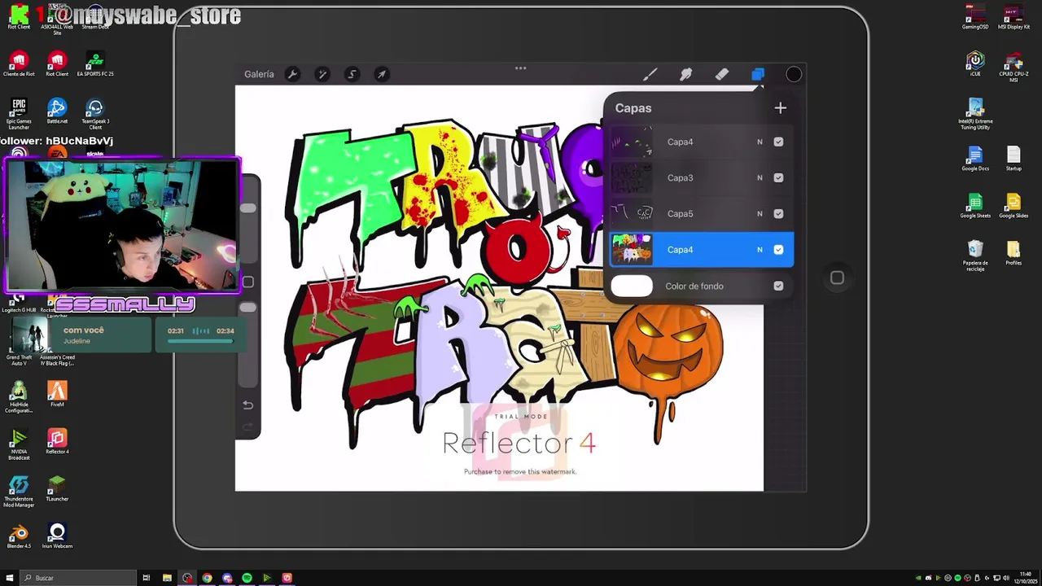Add a new layer with plus icon
This screenshot has width=1042, height=586.
[x=780, y=107]
